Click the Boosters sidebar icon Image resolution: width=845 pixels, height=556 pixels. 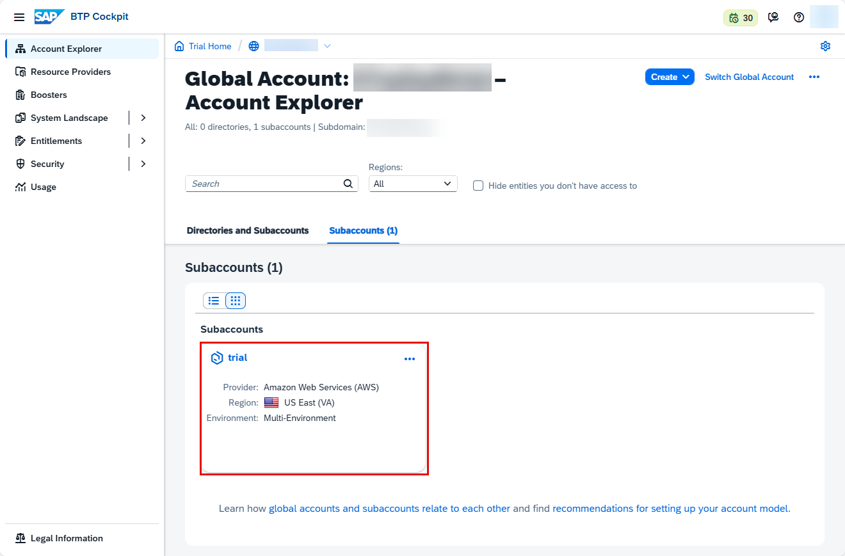pyautogui.click(x=20, y=95)
